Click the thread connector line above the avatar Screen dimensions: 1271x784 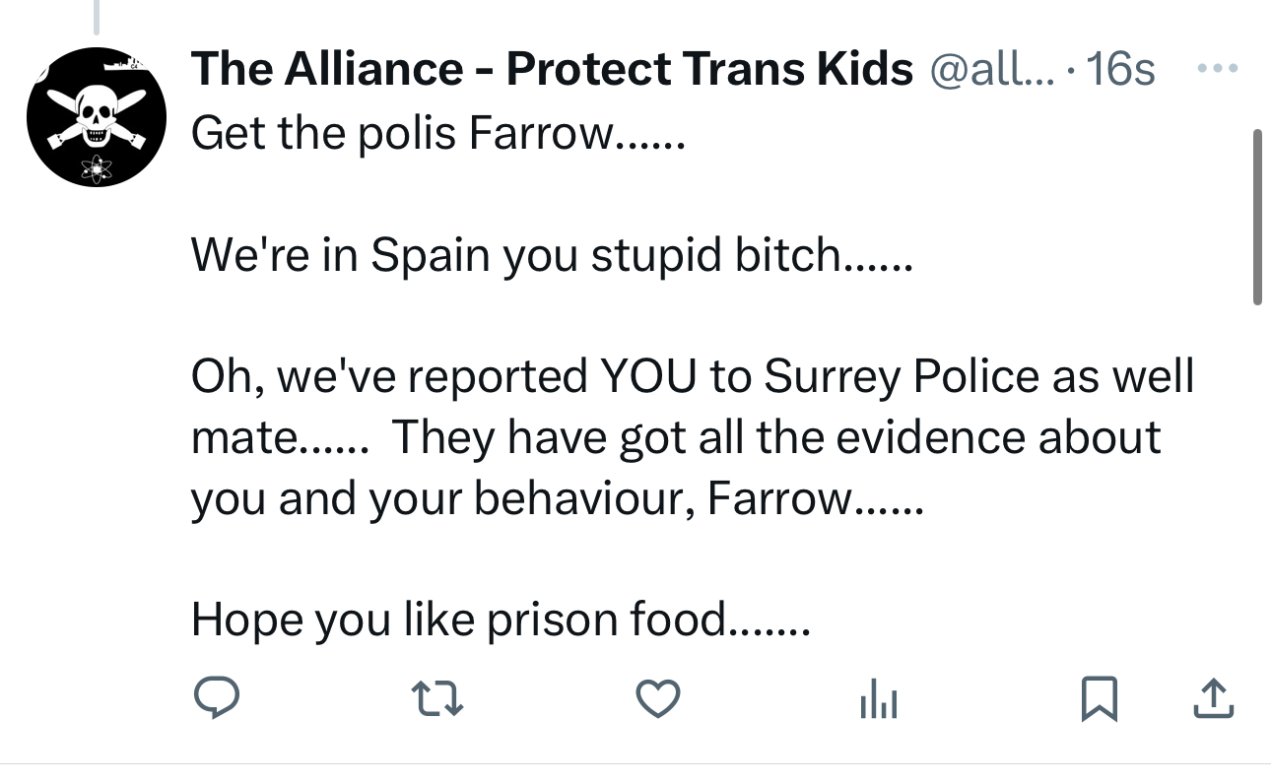(x=97, y=15)
